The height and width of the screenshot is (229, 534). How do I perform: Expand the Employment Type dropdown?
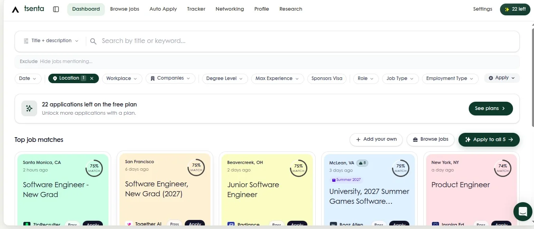pyautogui.click(x=450, y=78)
